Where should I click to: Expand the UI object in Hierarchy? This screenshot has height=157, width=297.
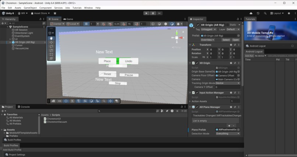click(x=10, y=39)
